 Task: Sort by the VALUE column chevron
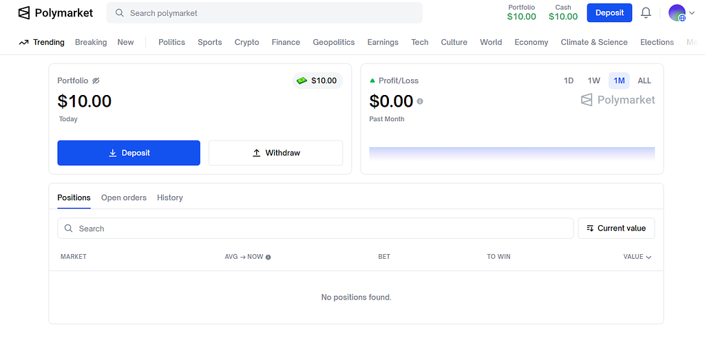[x=649, y=257]
